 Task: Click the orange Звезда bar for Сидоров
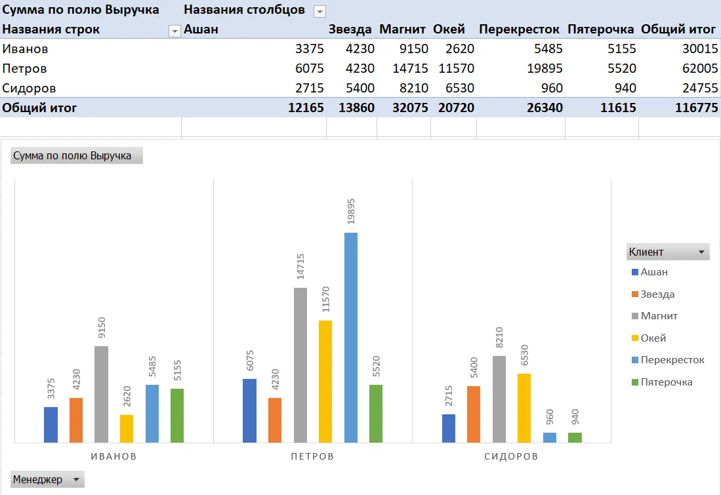tap(474, 414)
